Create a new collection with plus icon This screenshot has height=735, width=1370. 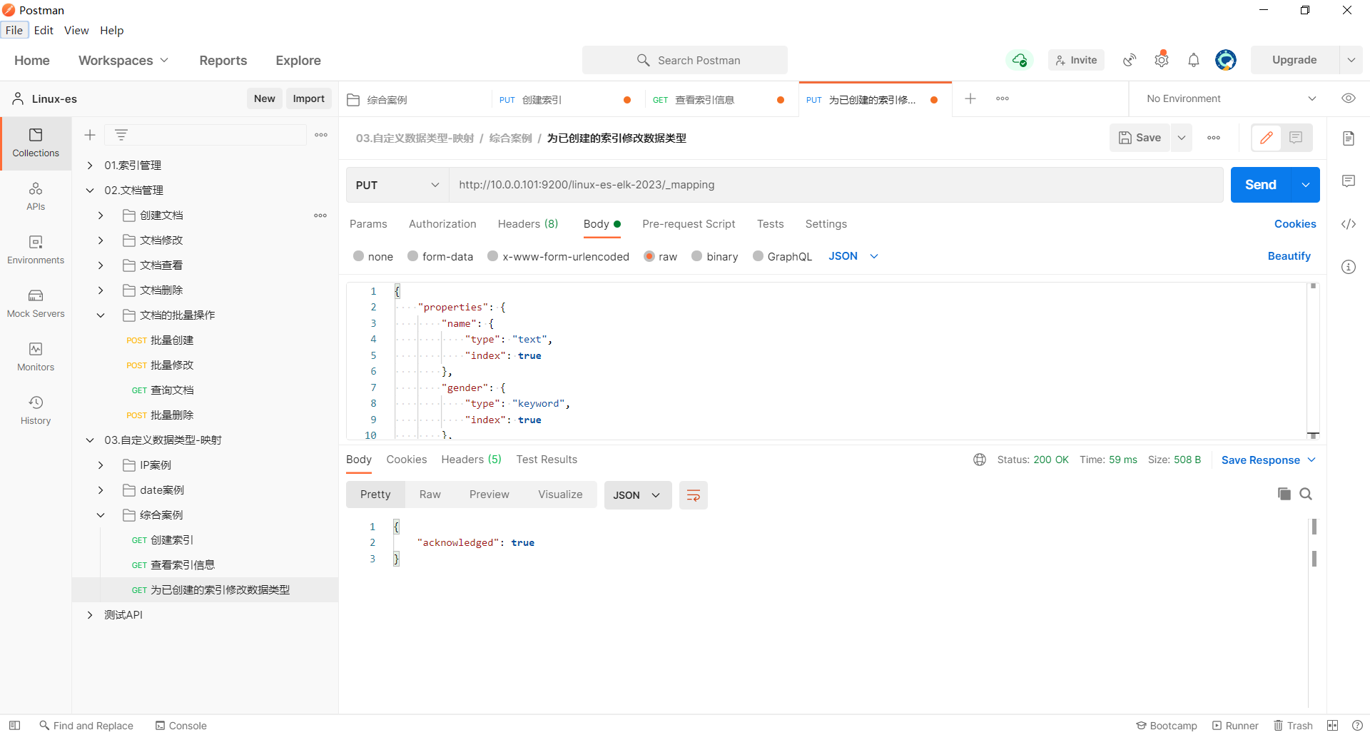pos(90,135)
